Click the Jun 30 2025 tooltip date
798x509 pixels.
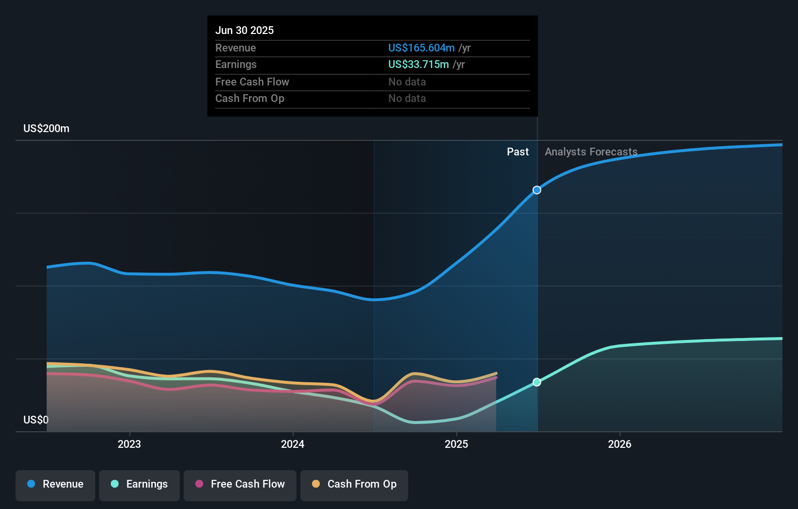[244, 30]
